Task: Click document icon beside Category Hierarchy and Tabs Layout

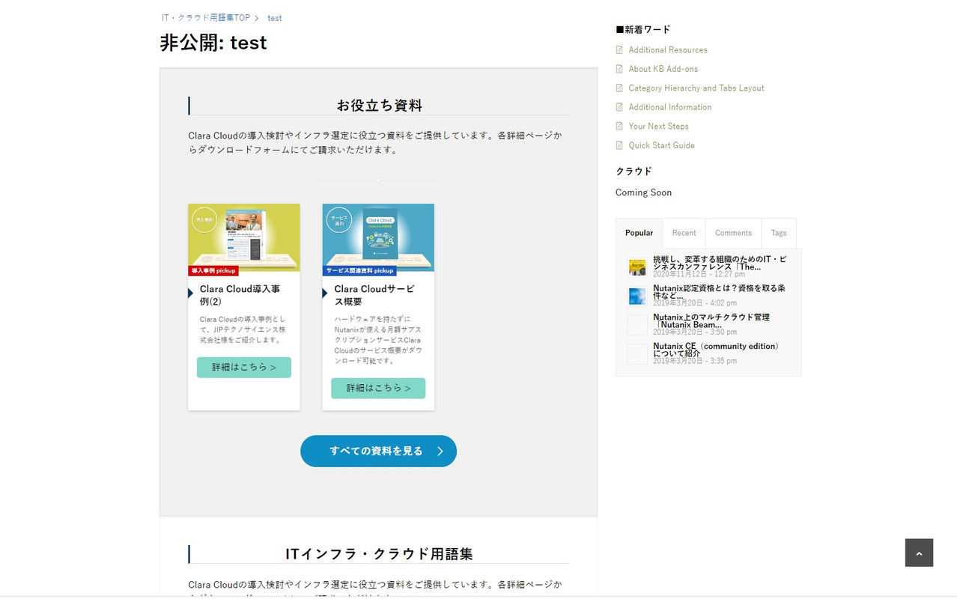Action: point(619,88)
